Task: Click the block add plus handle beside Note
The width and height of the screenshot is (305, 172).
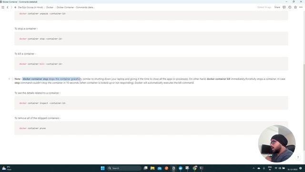Action: (9, 79)
